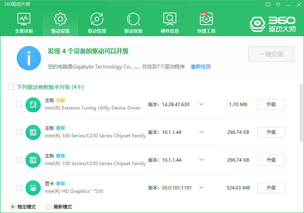Viewport: 304px width, 213px height.
Task: Open the 硬件信息 monitor icon
Action: click(x=169, y=19)
